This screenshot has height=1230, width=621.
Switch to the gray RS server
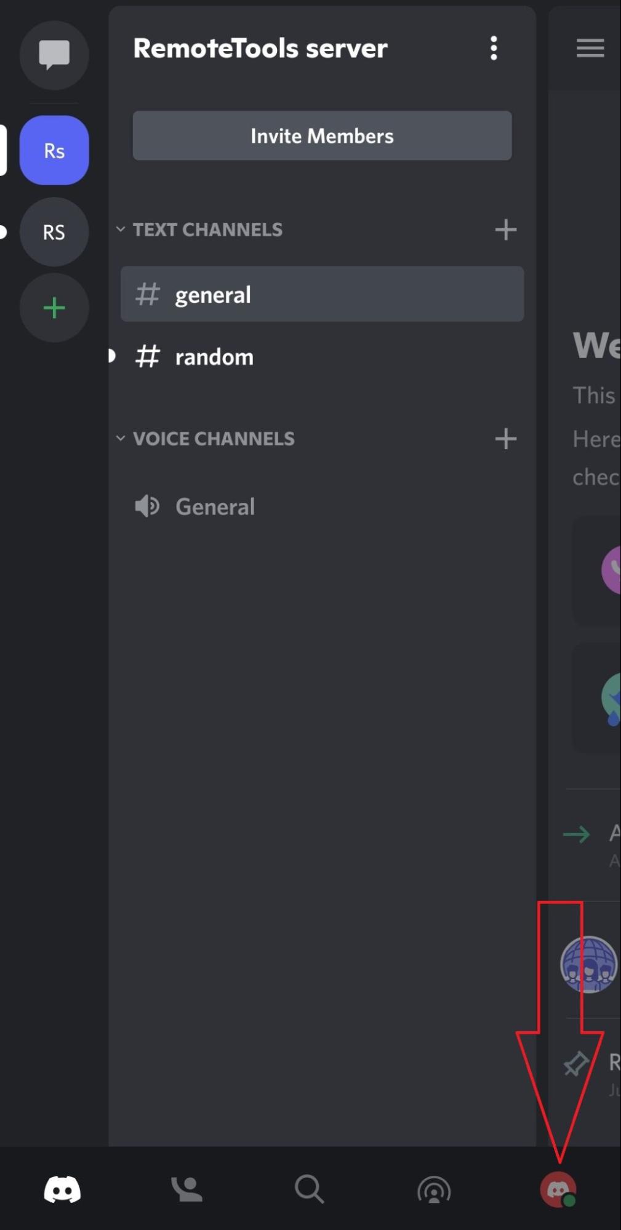(x=54, y=232)
